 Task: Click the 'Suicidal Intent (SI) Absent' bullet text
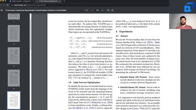(x=133, y=87)
